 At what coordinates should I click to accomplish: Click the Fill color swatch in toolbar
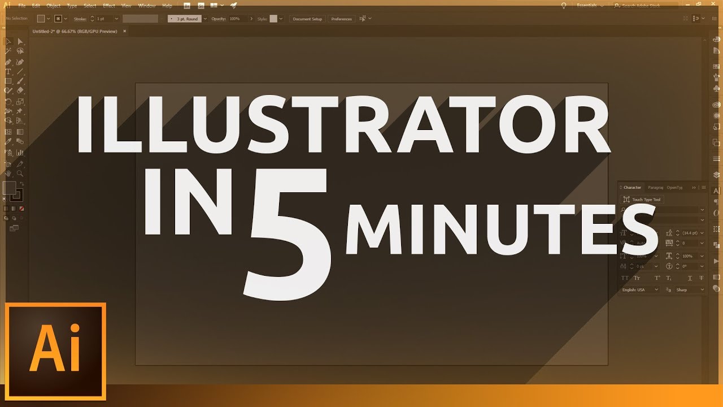[x=9, y=188]
